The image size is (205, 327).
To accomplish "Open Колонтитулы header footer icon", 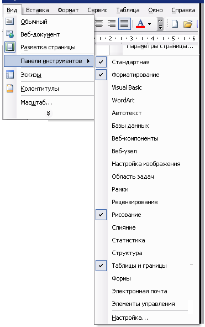I will coord(9,89).
